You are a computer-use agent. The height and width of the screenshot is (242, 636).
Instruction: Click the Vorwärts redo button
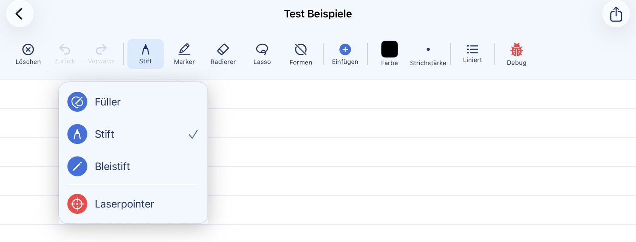tap(101, 54)
